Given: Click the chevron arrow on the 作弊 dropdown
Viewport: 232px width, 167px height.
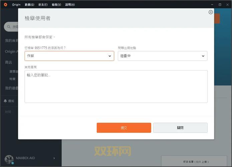Looking at the screenshot, I should [110, 56].
